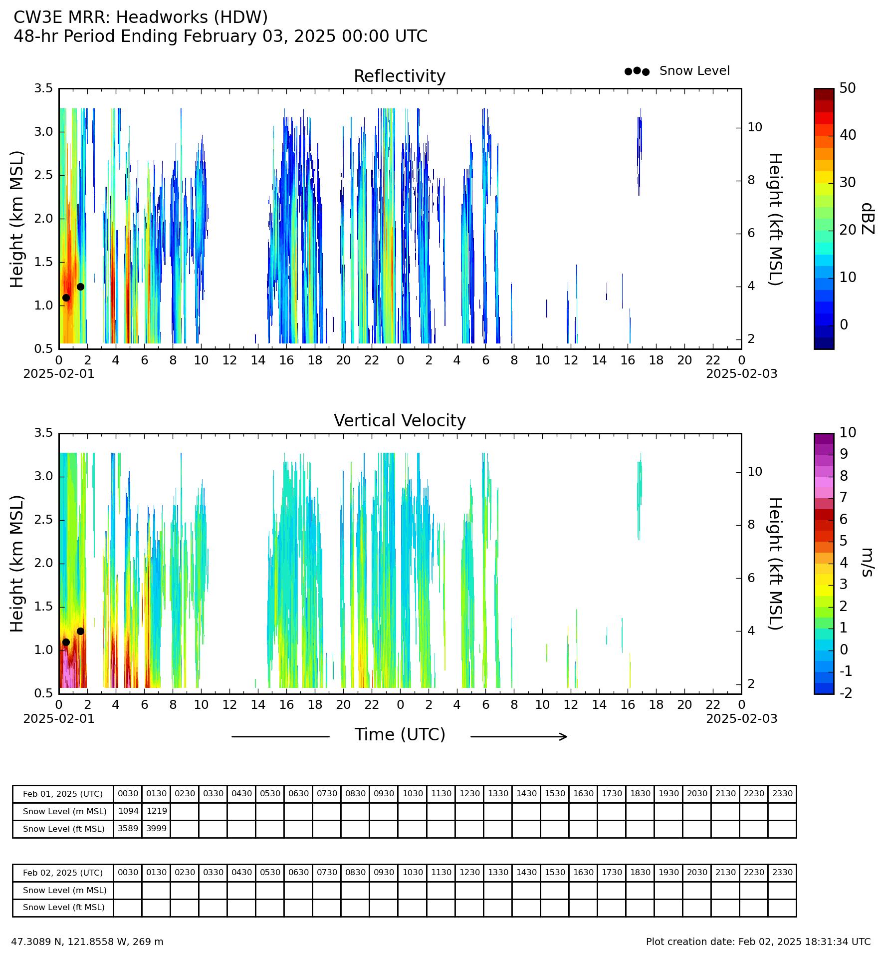Click 'Snow Level (ft MSL)' row label in Feb 01 table
Screen dimensions: 883x957
coord(63,829)
